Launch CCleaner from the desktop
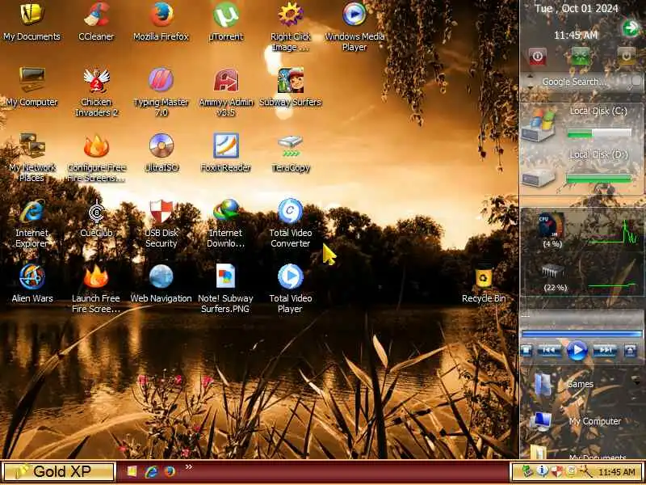Screen dimensions: 646x485 point(96,22)
